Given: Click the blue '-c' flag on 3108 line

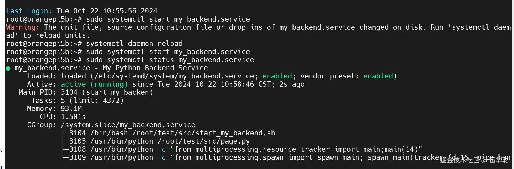Looking at the screenshot, I should pyautogui.click(x=162, y=149).
